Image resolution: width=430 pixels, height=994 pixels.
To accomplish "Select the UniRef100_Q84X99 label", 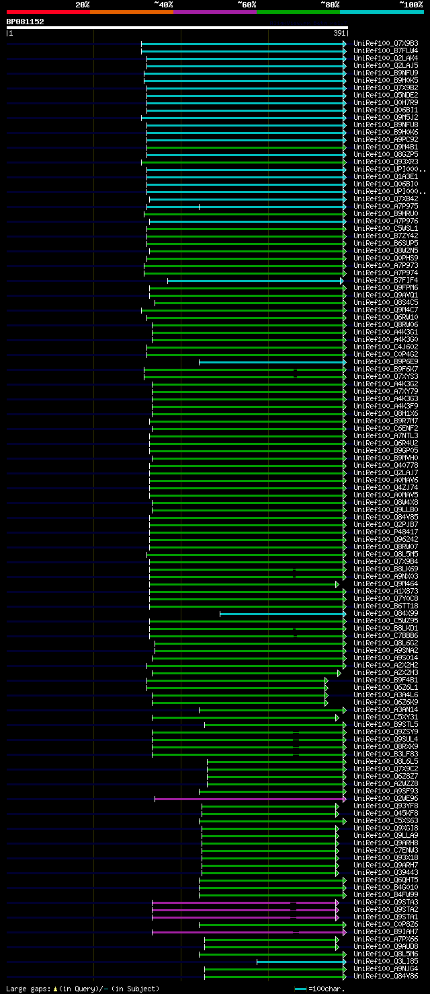I will coord(386,613).
